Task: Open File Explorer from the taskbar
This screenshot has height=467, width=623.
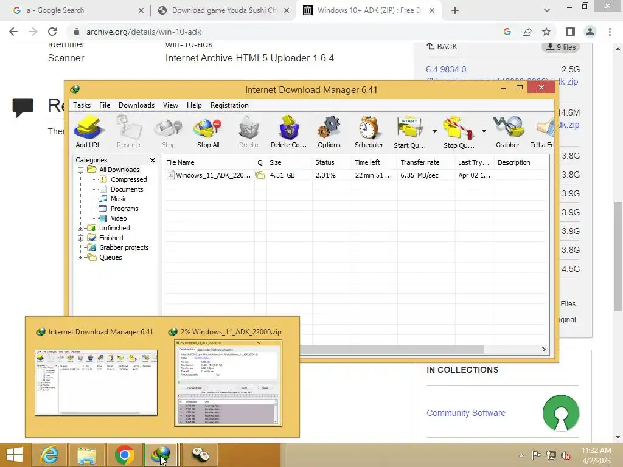Action: [x=86, y=455]
